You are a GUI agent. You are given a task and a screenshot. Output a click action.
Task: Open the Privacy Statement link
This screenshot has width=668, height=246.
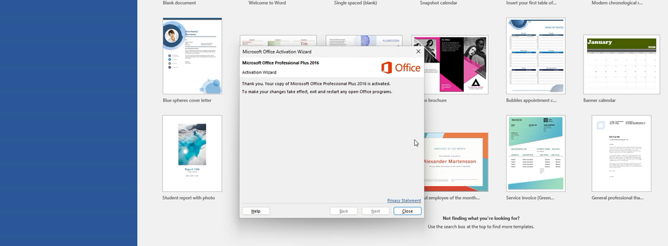[x=404, y=200]
